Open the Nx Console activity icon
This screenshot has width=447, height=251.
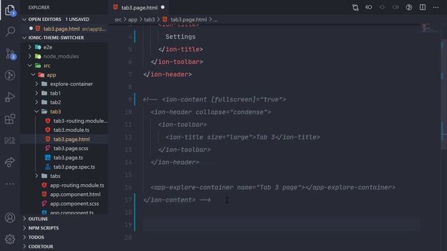10,141
